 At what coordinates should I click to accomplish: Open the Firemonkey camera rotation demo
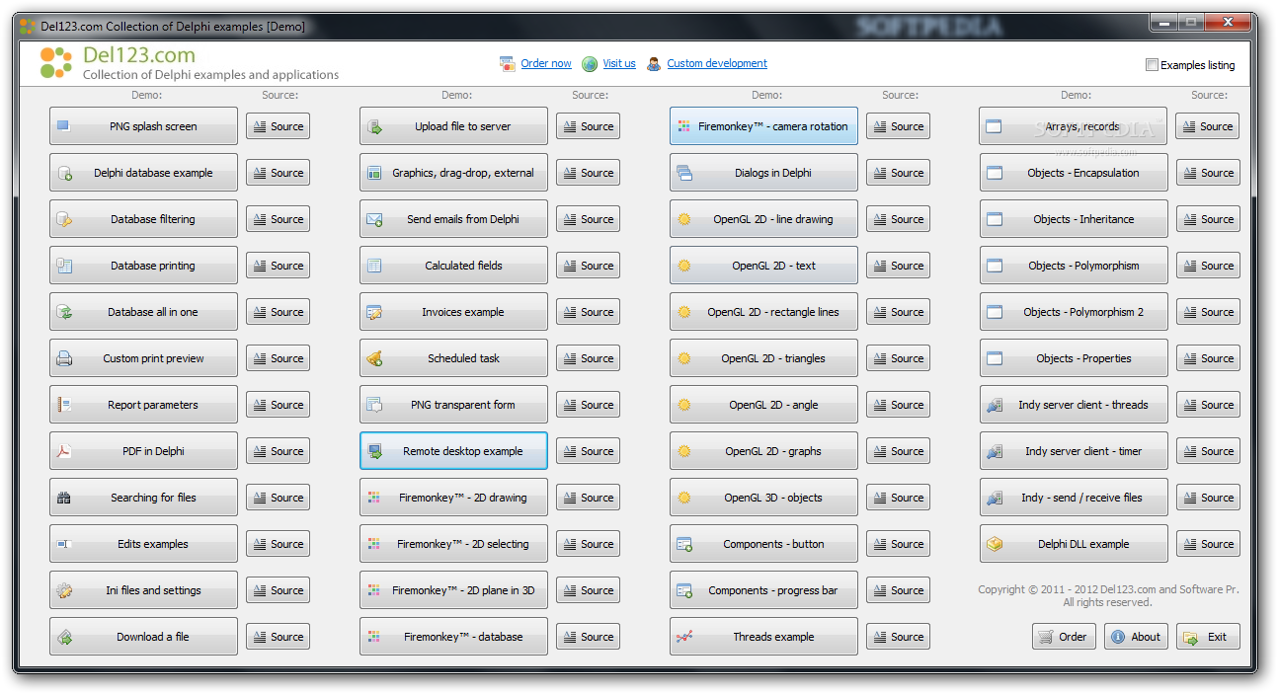pyautogui.click(x=763, y=126)
